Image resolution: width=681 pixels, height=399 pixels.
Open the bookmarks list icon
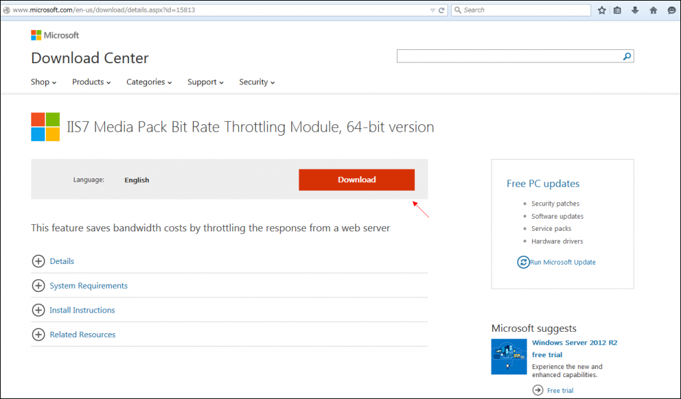[617, 10]
